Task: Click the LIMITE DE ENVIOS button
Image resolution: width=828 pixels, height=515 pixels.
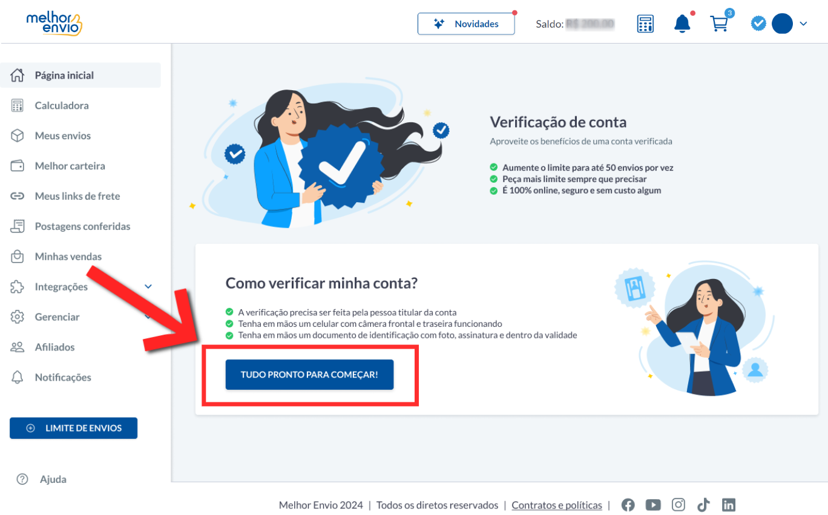Action: [x=73, y=428]
